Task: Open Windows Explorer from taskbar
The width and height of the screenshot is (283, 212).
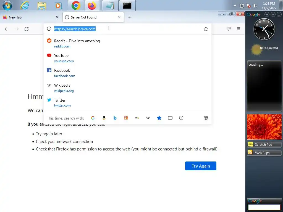Action: [x=42, y=6]
